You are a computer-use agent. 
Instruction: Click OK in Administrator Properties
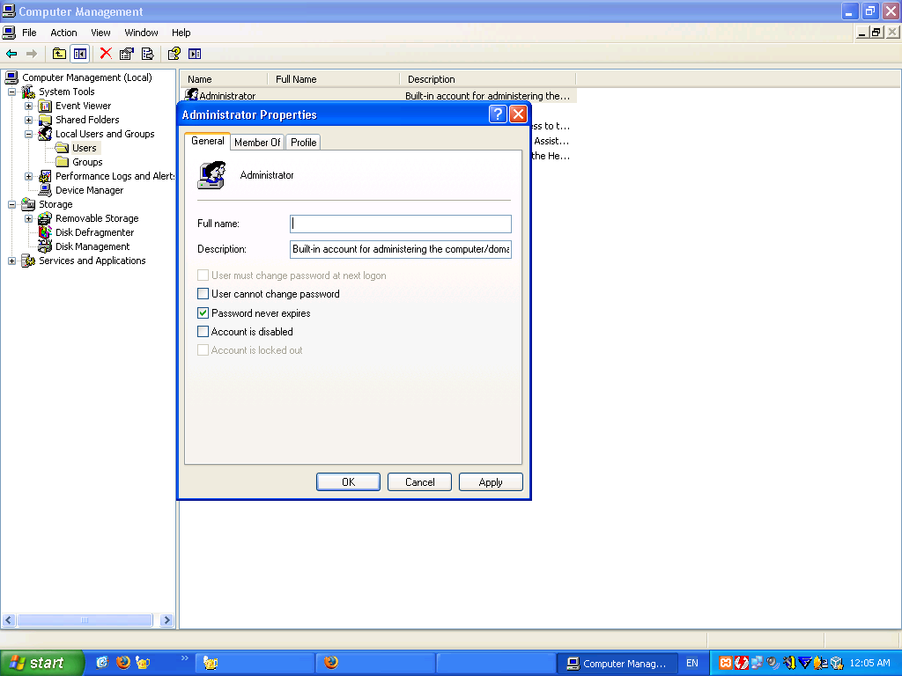pos(348,482)
